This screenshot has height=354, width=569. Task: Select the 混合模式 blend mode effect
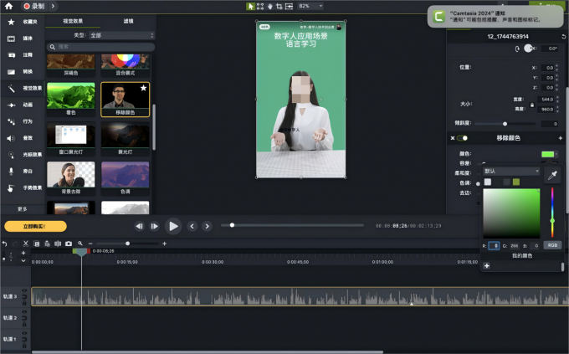pos(126,65)
